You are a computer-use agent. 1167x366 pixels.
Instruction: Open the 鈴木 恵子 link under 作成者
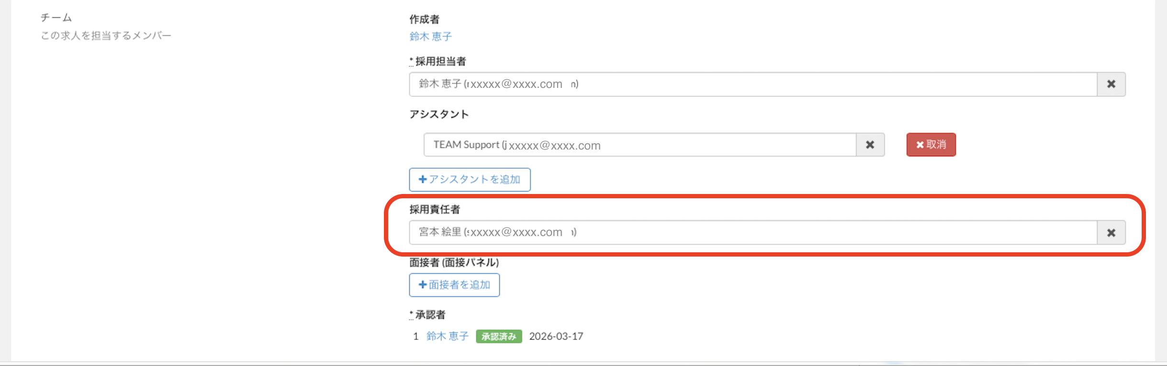coord(430,36)
